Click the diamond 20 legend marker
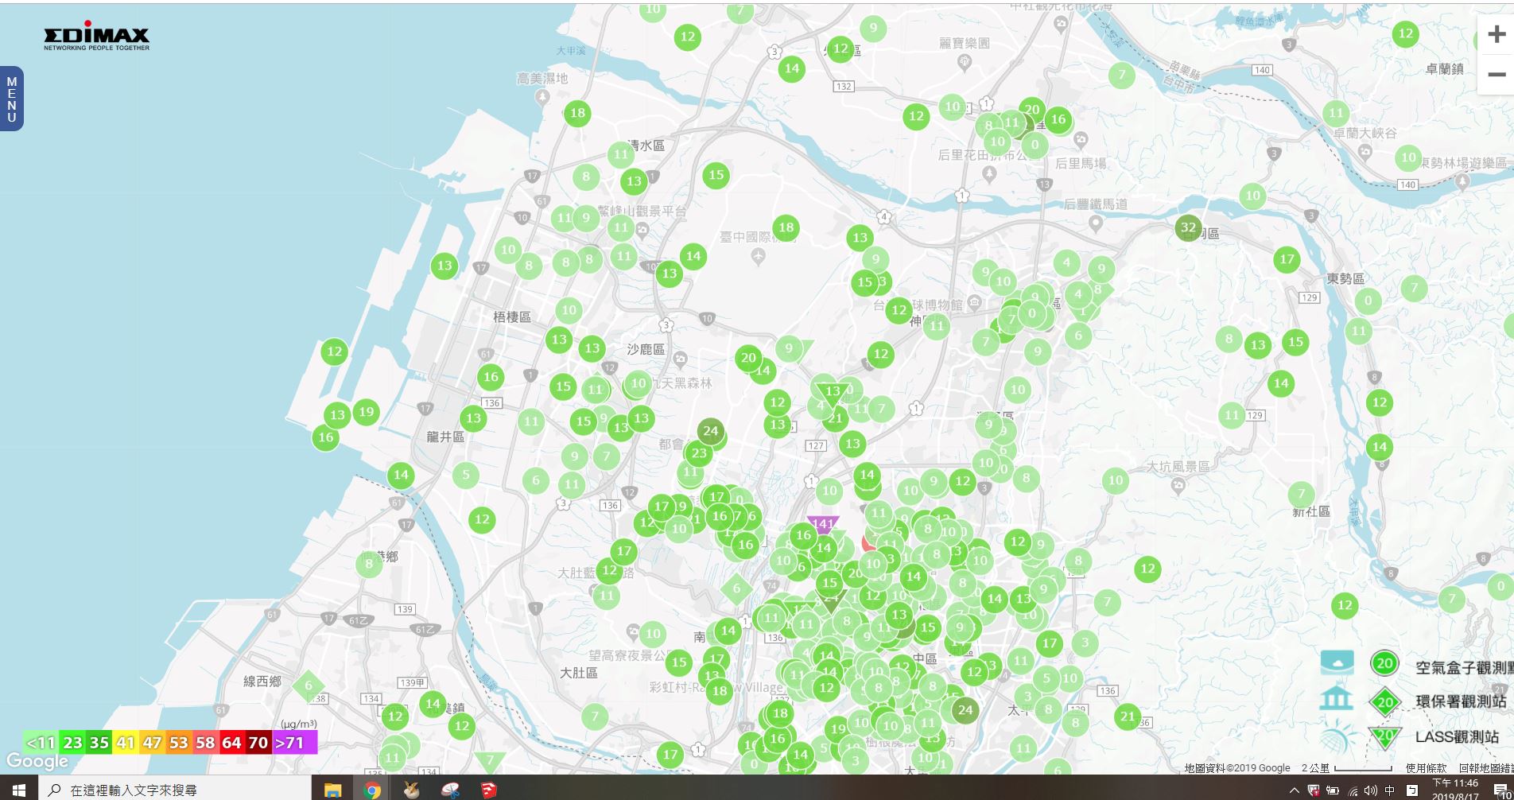The image size is (1514, 800). point(1384,701)
